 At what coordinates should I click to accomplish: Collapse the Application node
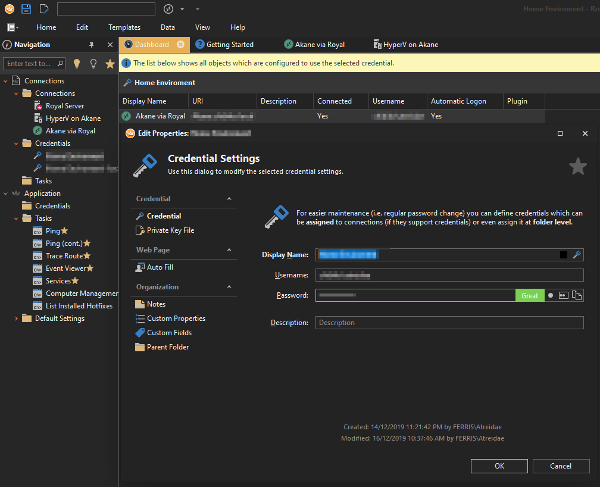click(x=5, y=193)
